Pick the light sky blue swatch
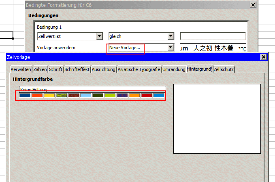The image size is (275, 182). pyautogui.click(x=86, y=96)
